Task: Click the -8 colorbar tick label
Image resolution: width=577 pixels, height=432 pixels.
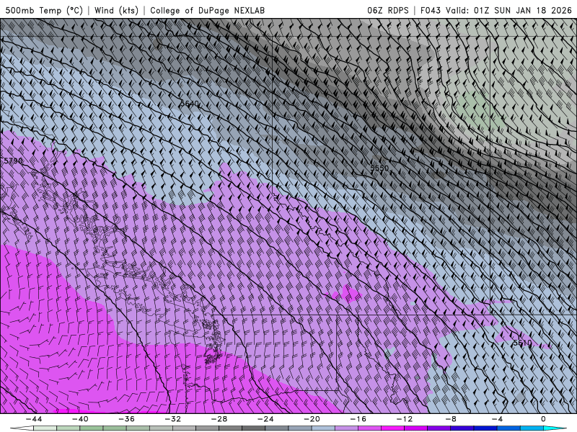Action: tap(451, 419)
